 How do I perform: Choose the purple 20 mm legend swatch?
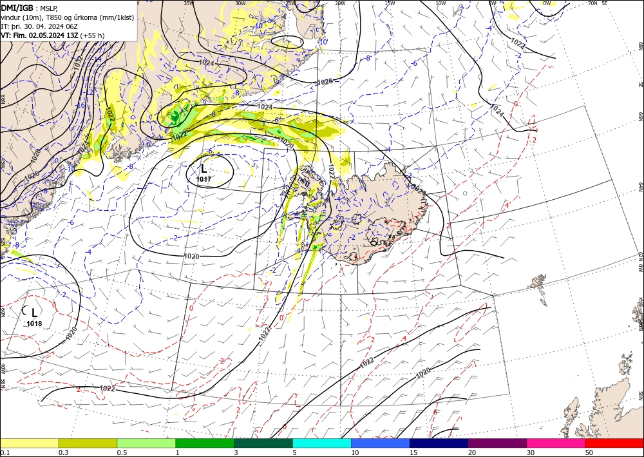497,443
